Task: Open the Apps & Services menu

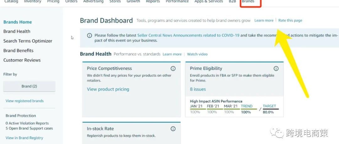Action: click(x=209, y=2)
